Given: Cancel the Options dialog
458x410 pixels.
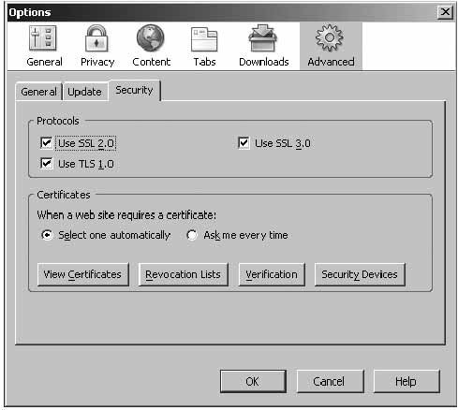Looking at the screenshot, I should (x=330, y=381).
